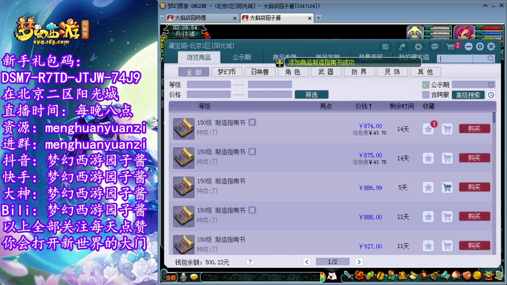Toggle favorite star on ¥875.00 item
This screenshot has height=285, width=507.
428,158
